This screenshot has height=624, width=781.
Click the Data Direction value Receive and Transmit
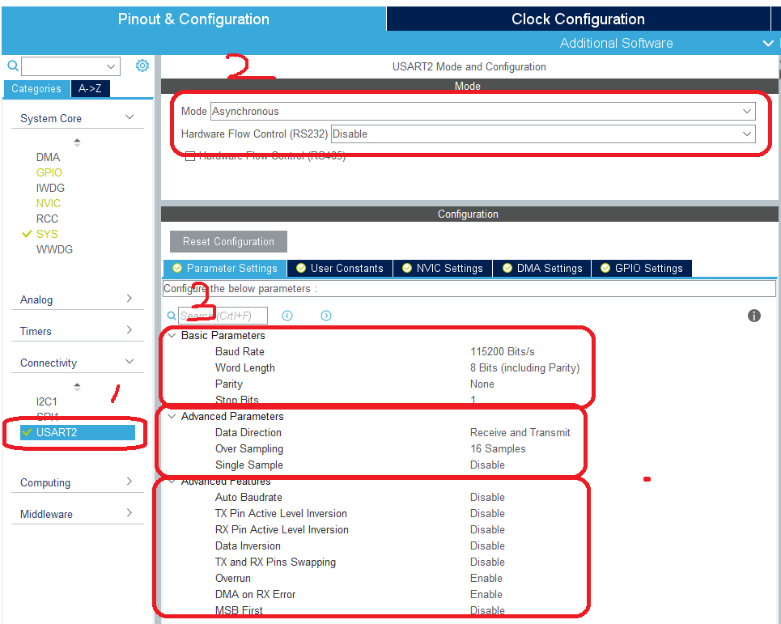click(x=520, y=433)
